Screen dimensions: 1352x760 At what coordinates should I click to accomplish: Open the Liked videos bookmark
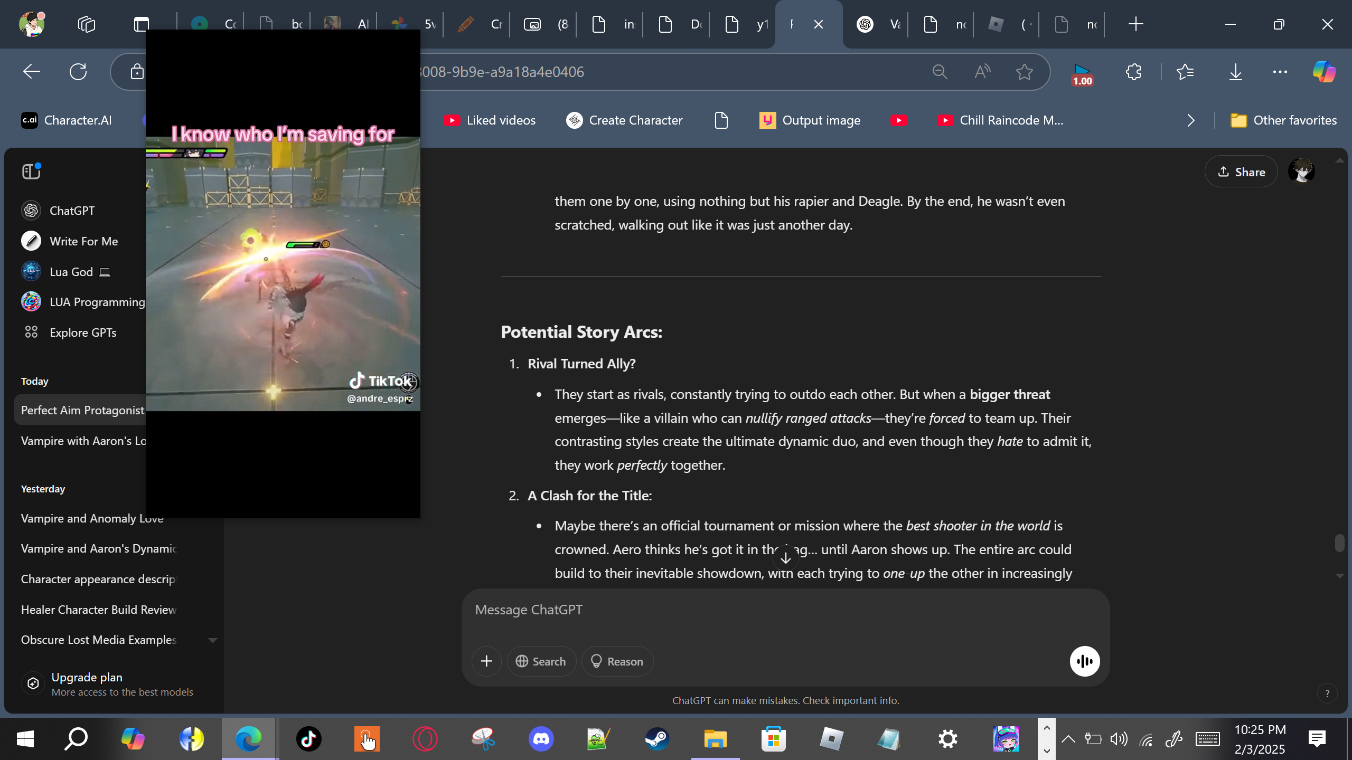tap(490, 120)
